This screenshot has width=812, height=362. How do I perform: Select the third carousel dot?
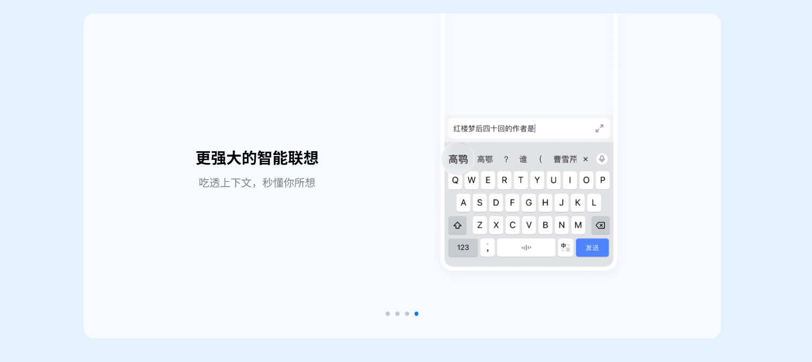click(x=407, y=314)
